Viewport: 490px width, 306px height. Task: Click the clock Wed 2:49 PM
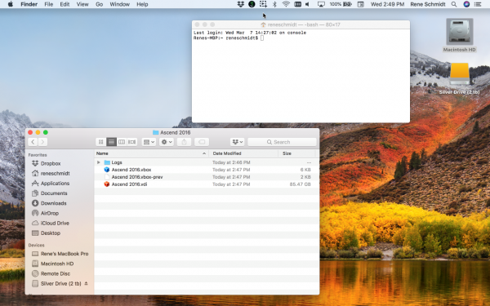pos(387,4)
